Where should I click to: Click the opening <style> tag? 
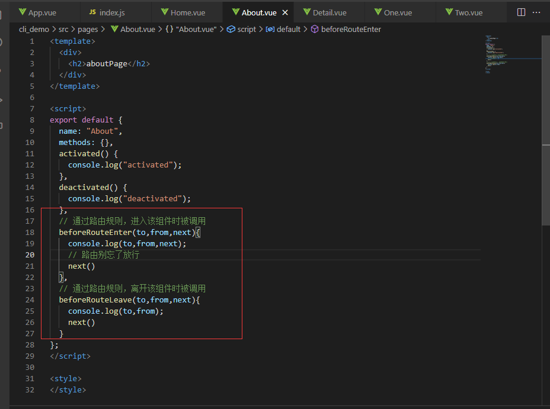coord(66,379)
